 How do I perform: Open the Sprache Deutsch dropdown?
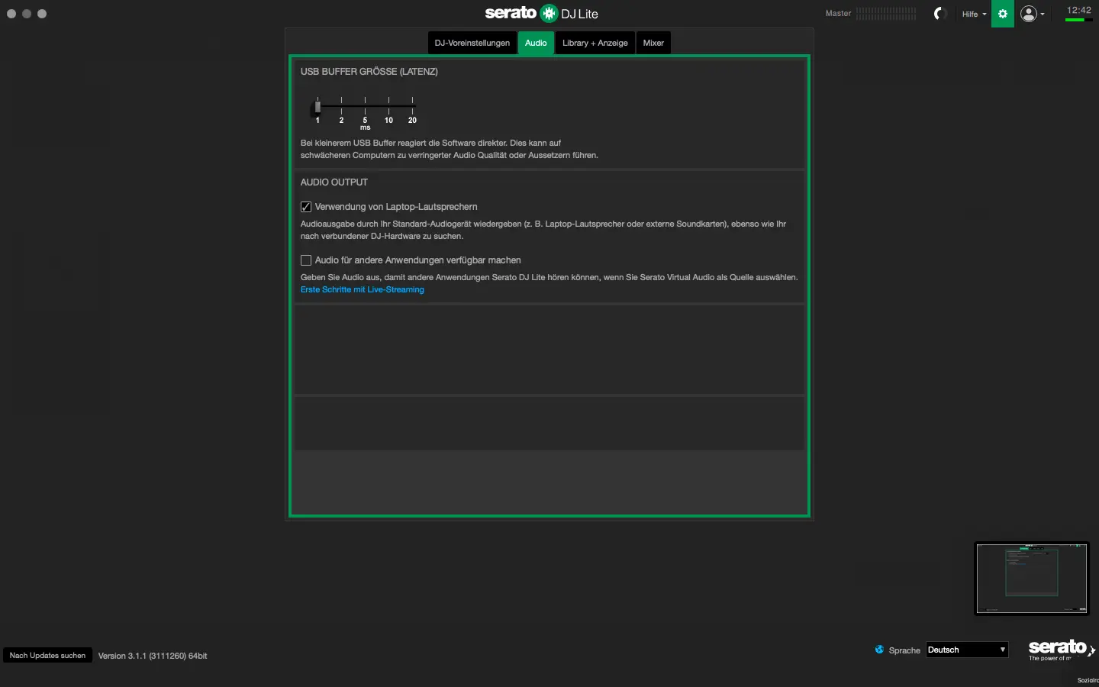click(x=967, y=650)
